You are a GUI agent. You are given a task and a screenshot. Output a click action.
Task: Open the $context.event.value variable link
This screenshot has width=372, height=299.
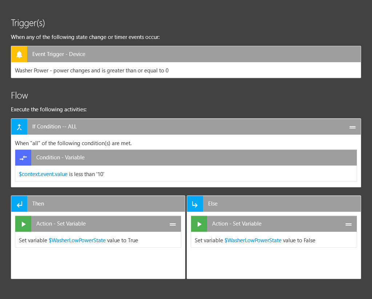coord(43,174)
